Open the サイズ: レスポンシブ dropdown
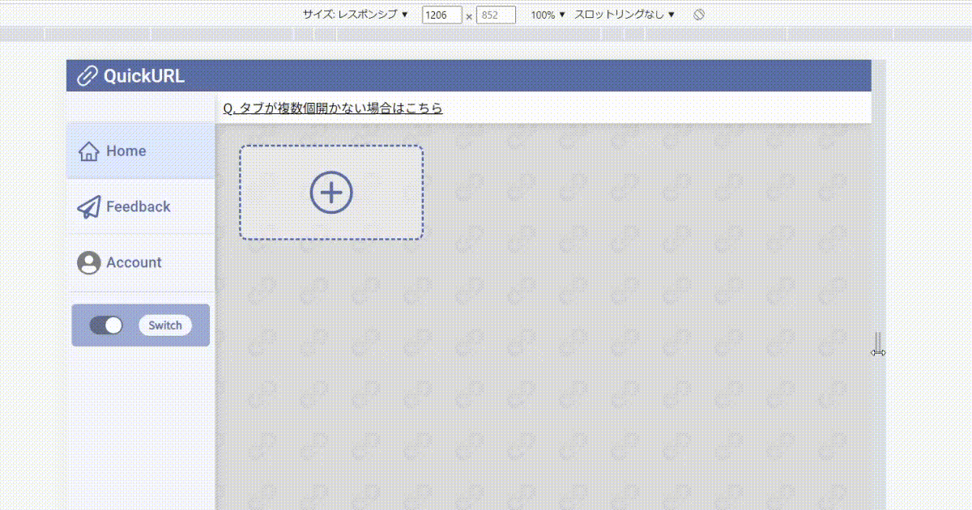This screenshot has height=510, width=972. [356, 15]
